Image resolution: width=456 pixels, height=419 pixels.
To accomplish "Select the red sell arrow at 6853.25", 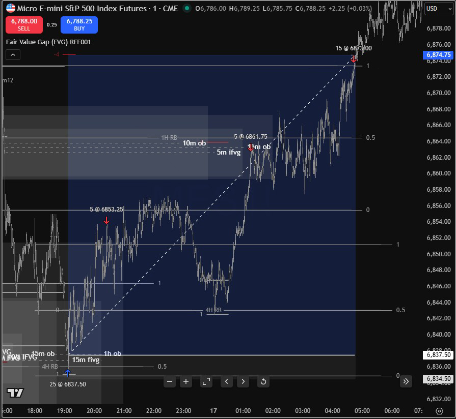I will coord(106,220).
